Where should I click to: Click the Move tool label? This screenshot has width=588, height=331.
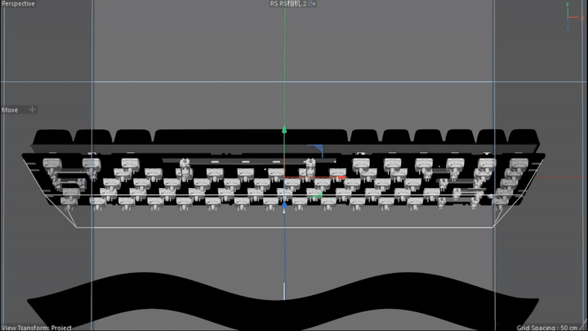click(10, 110)
